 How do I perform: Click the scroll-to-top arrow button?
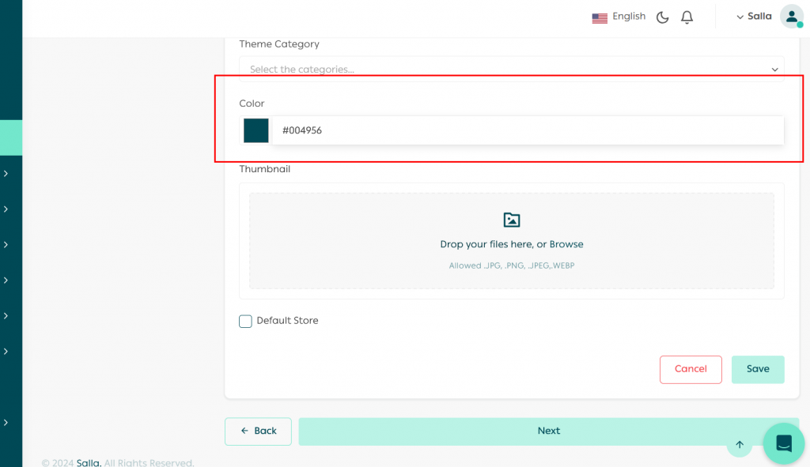(x=740, y=445)
